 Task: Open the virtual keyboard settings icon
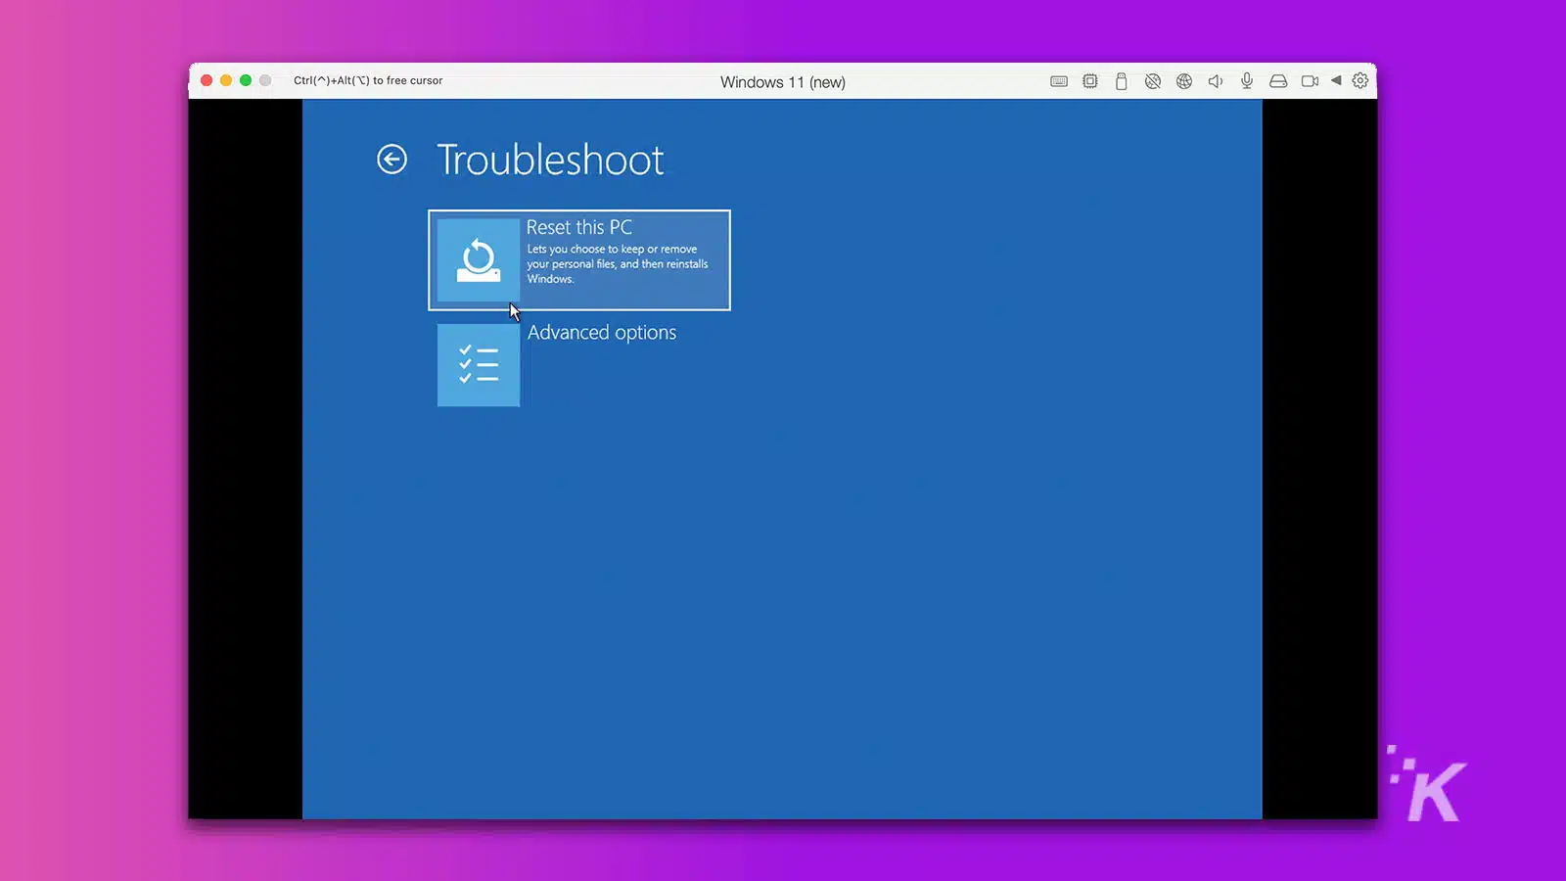point(1059,81)
